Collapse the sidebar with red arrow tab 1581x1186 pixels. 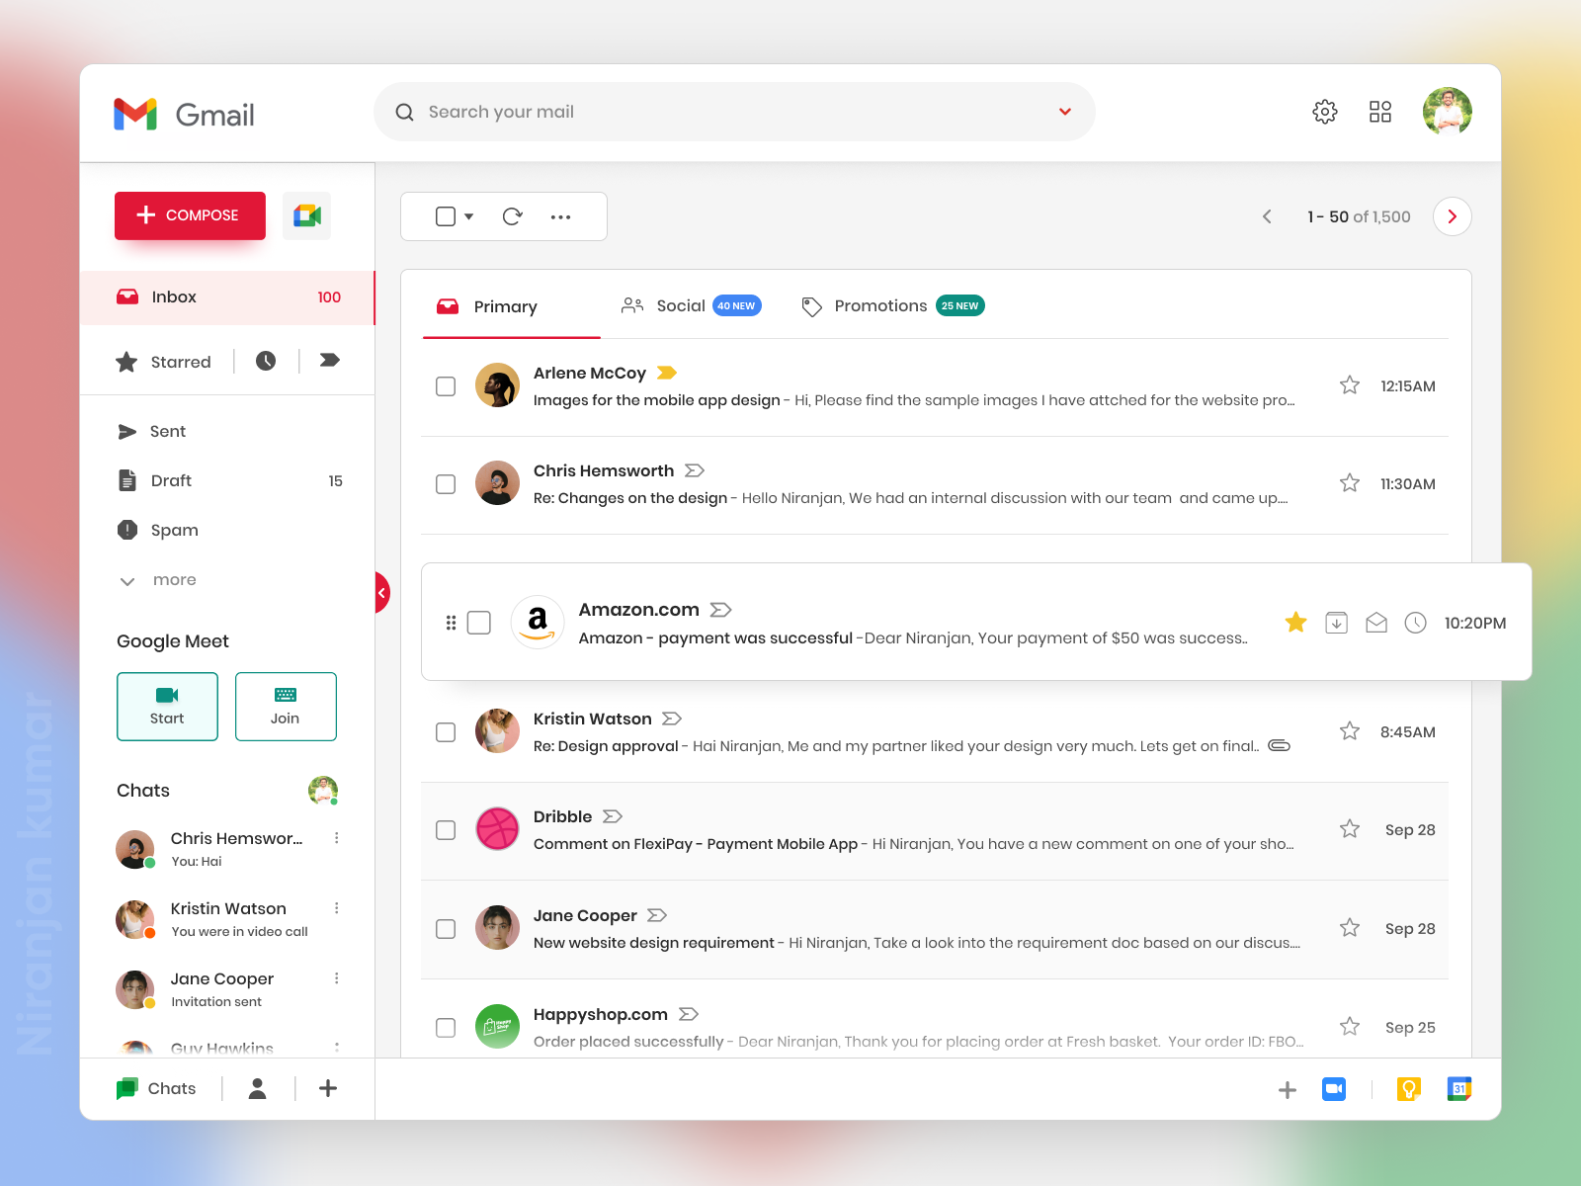point(381,593)
